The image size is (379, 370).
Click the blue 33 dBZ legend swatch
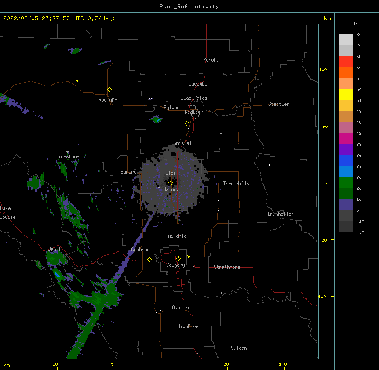pyautogui.click(x=346, y=161)
